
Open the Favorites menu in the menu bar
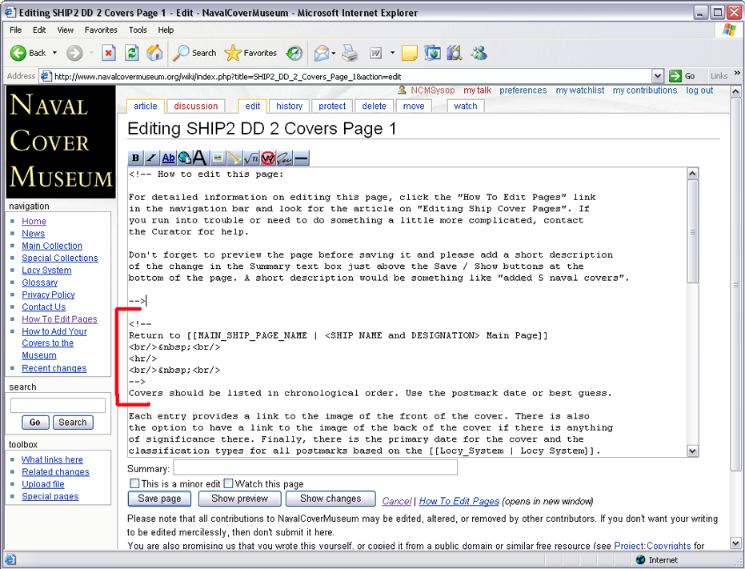coord(101,30)
